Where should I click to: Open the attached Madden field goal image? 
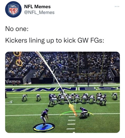(62, 92)
